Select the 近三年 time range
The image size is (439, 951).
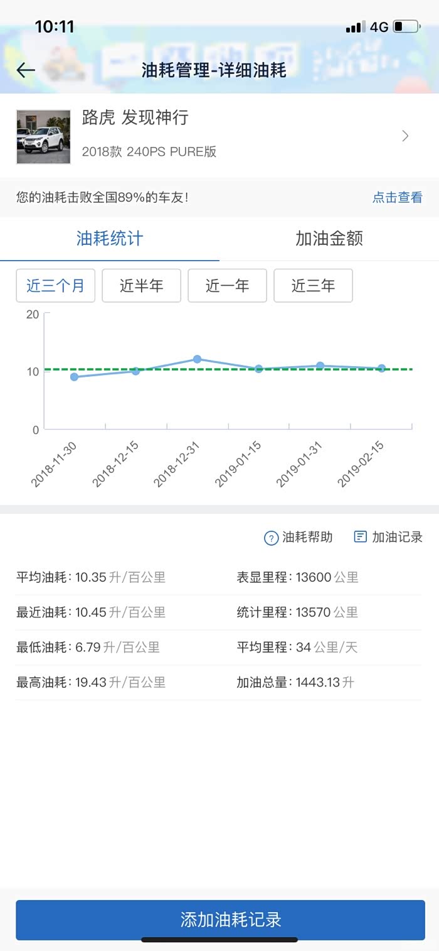(x=313, y=286)
